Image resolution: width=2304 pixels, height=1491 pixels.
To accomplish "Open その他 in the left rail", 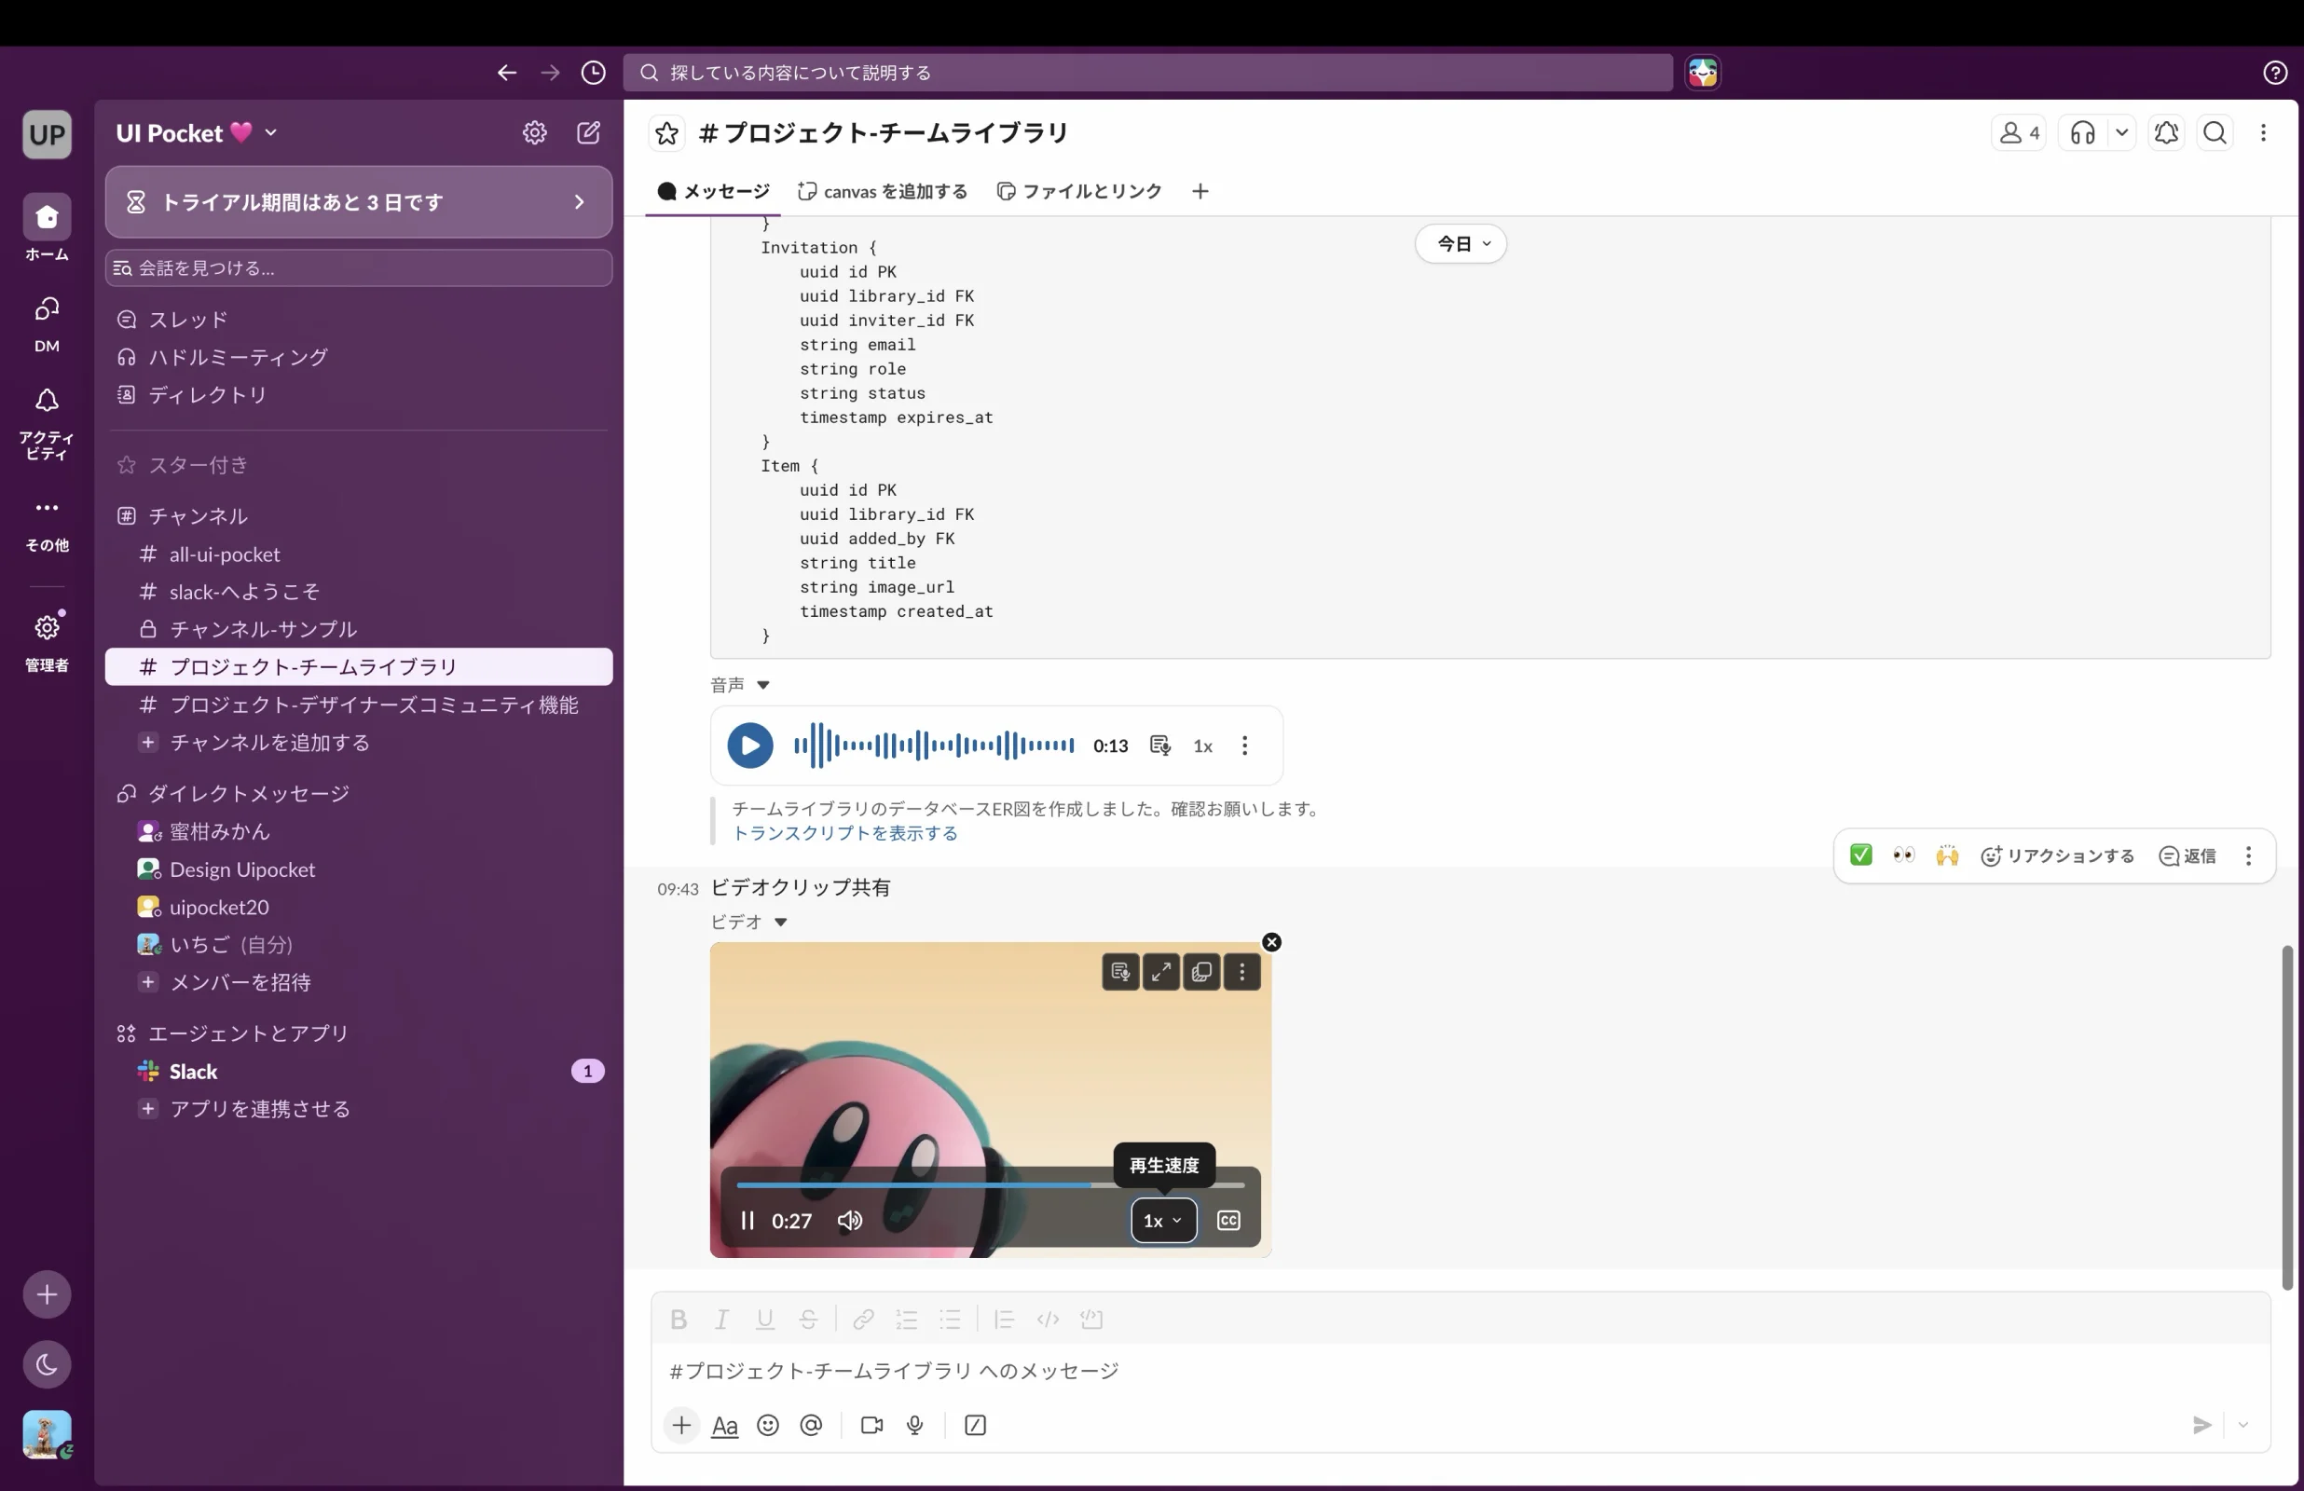I will click(x=47, y=524).
